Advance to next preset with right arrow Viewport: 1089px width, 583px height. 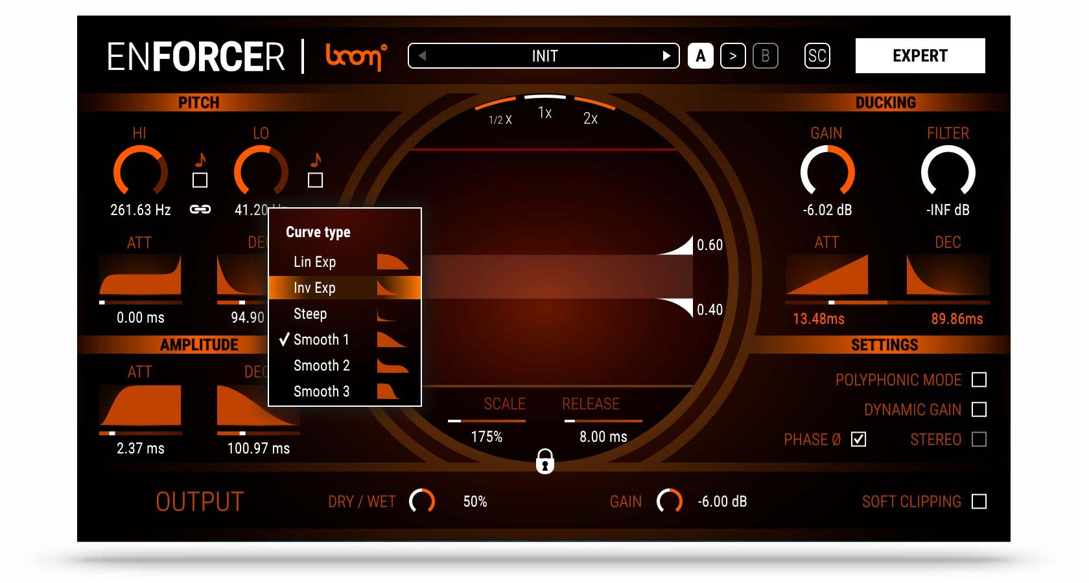(x=666, y=56)
